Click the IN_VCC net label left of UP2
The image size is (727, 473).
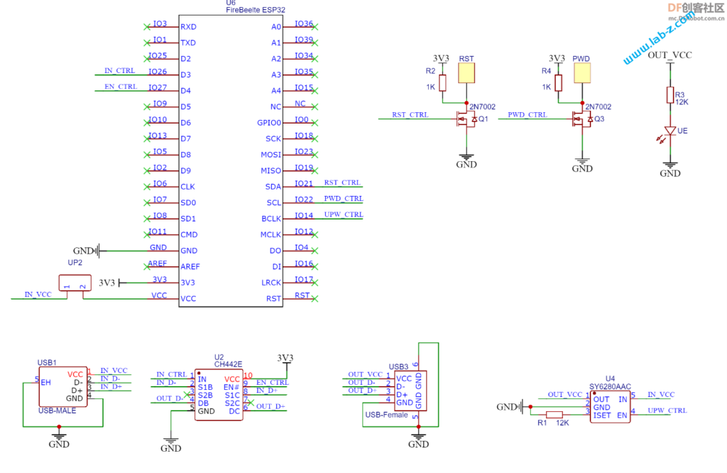38,295
